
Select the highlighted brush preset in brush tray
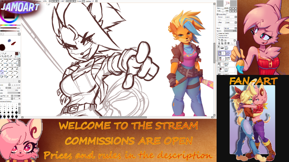click(x=1, y=72)
